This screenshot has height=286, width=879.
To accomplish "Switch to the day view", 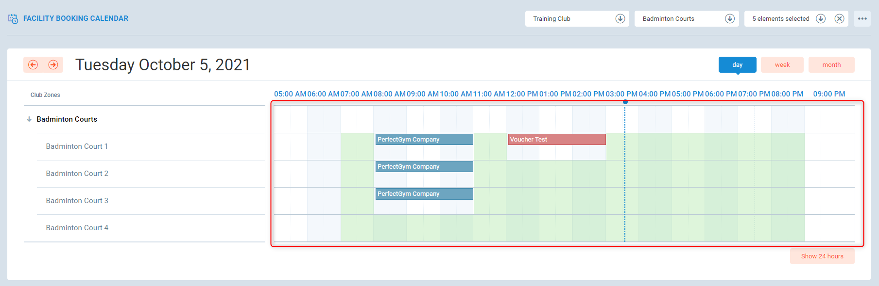I will pos(737,65).
